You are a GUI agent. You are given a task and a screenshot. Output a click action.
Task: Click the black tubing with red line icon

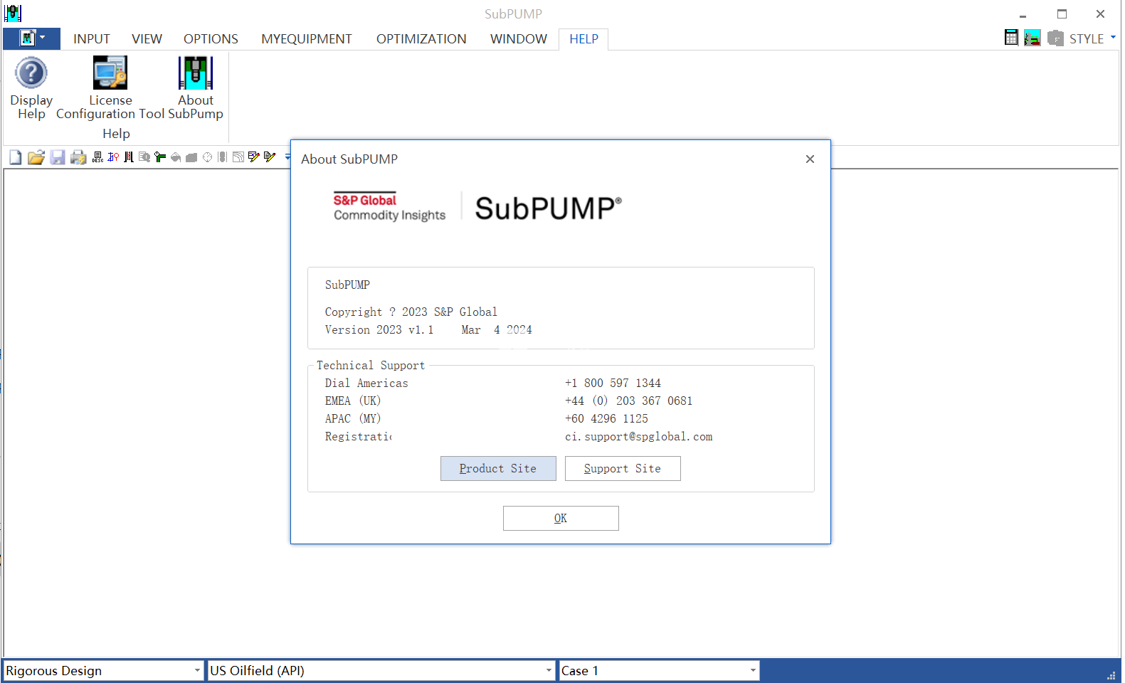point(129,157)
